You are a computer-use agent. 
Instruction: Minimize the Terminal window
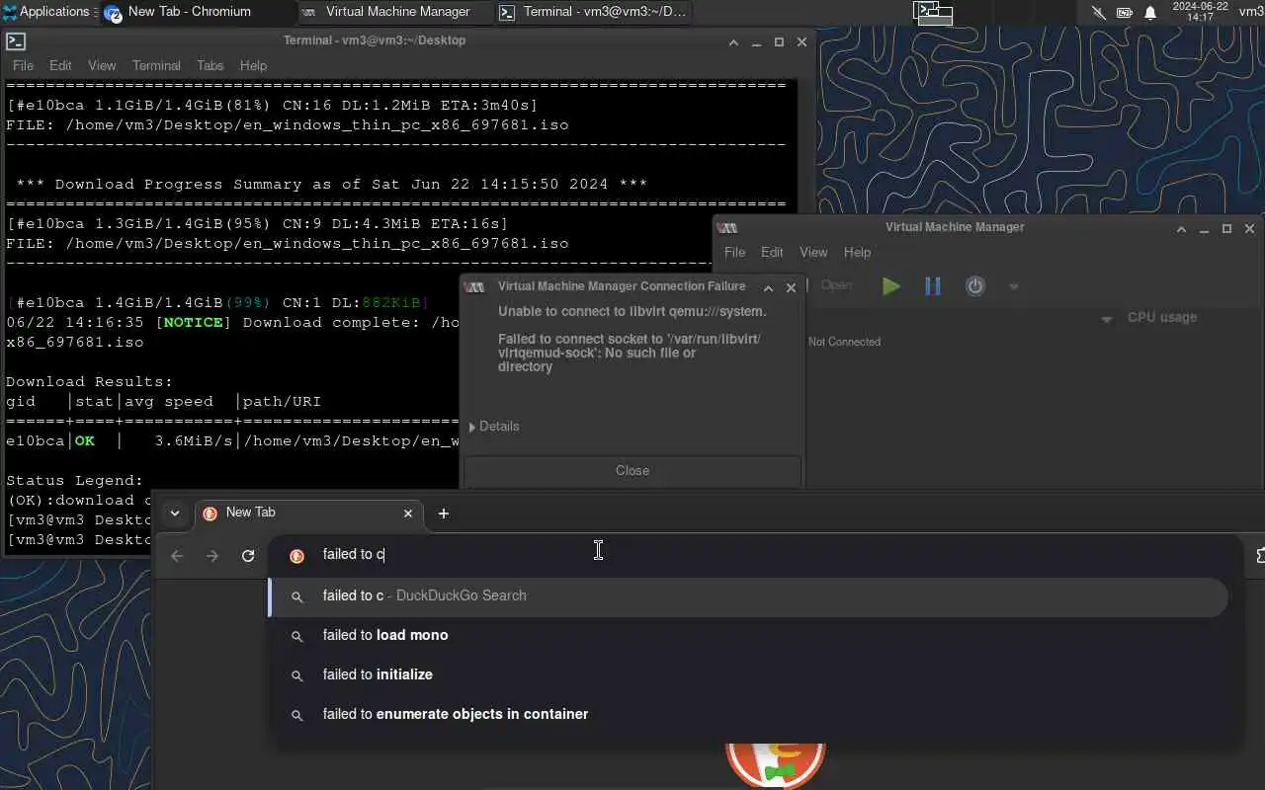pos(756,42)
